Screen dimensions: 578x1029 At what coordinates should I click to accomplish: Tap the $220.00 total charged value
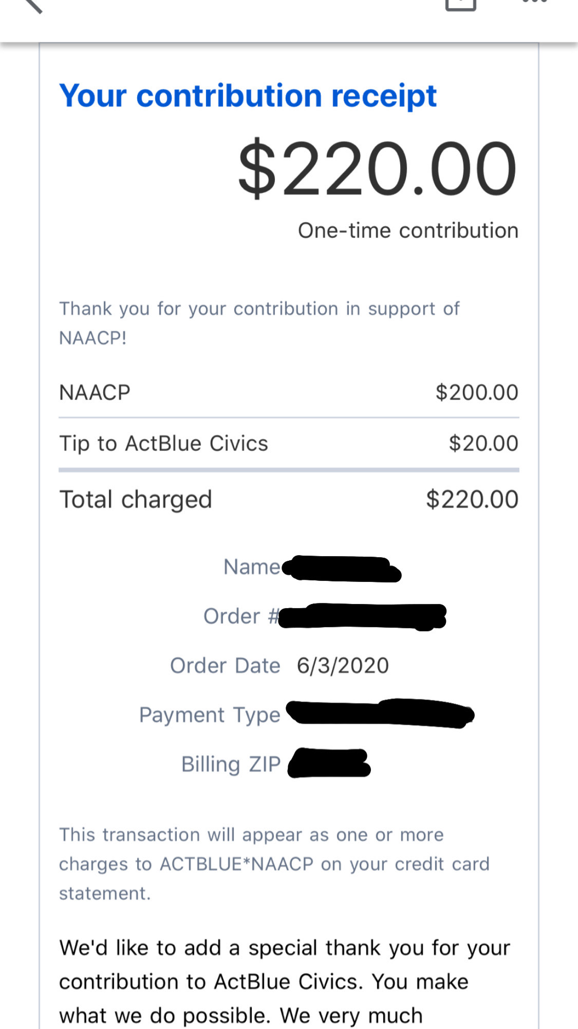tap(472, 500)
